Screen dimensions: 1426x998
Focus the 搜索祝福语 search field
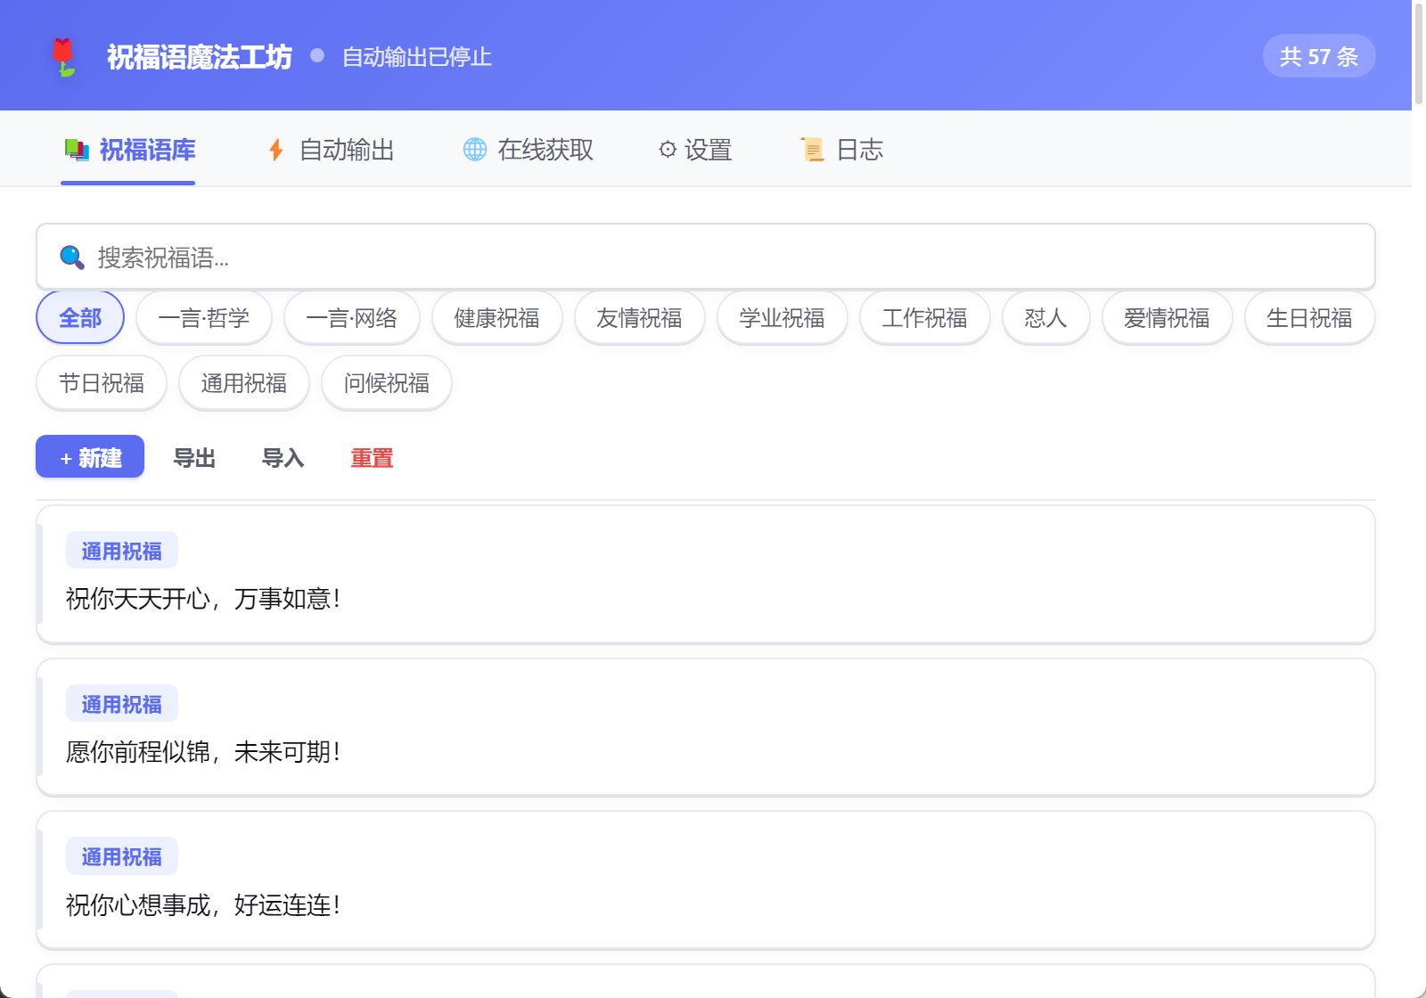point(706,257)
